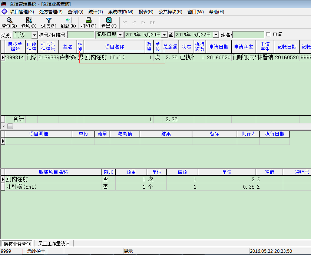Open the end date 5月22日 picker

click(216, 35)
